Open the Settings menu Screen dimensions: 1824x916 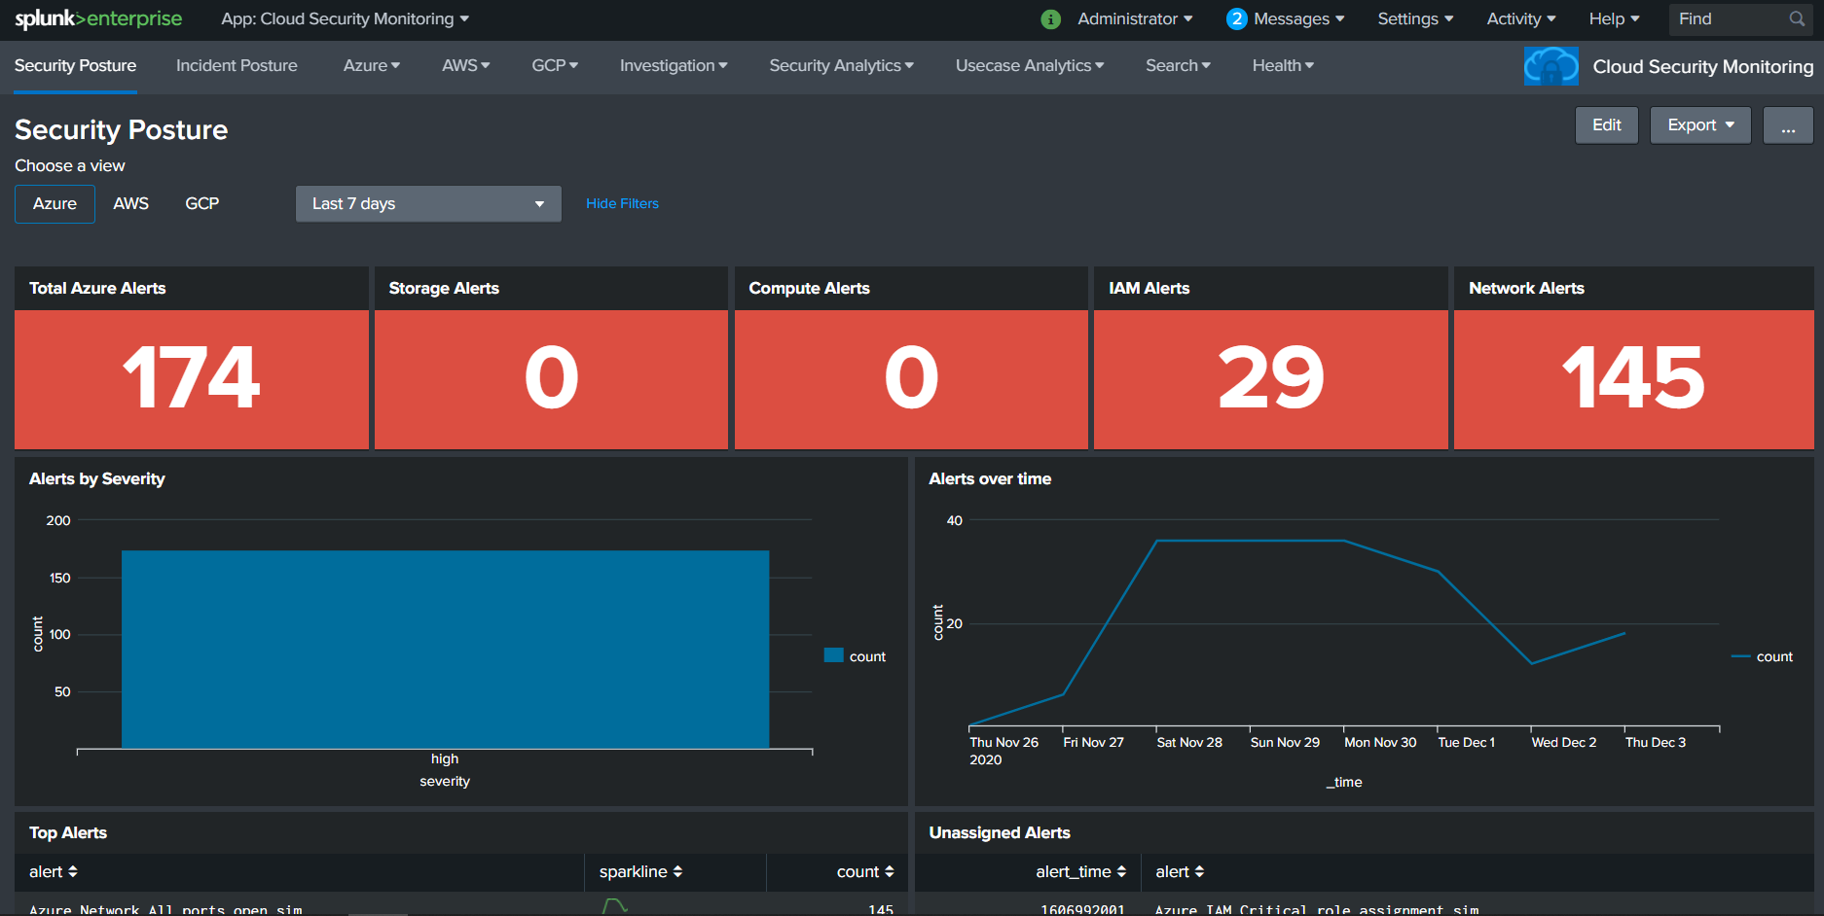1415,18
